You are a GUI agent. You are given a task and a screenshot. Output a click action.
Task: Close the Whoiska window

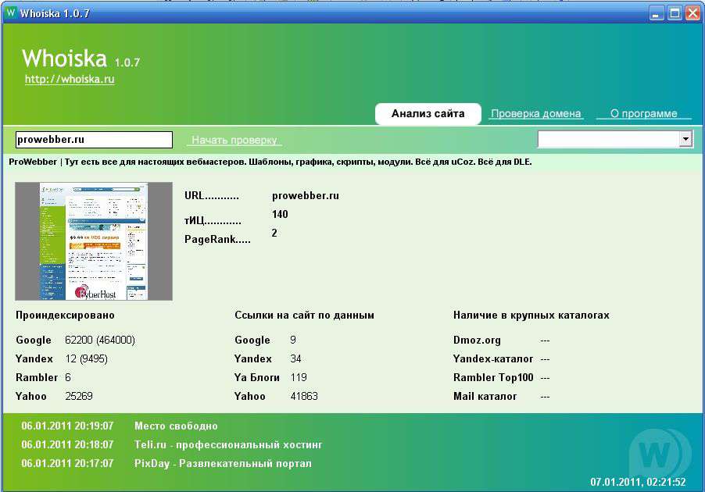[x=692, y=13]
